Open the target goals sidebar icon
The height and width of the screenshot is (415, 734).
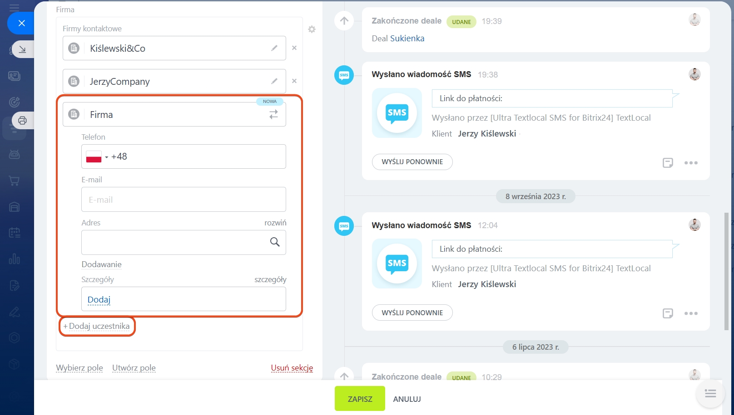point(15,102)
